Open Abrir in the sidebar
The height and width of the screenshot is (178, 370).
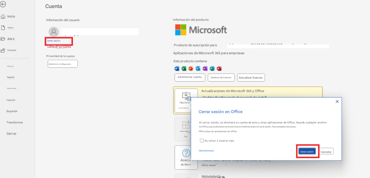click(11, 39)
